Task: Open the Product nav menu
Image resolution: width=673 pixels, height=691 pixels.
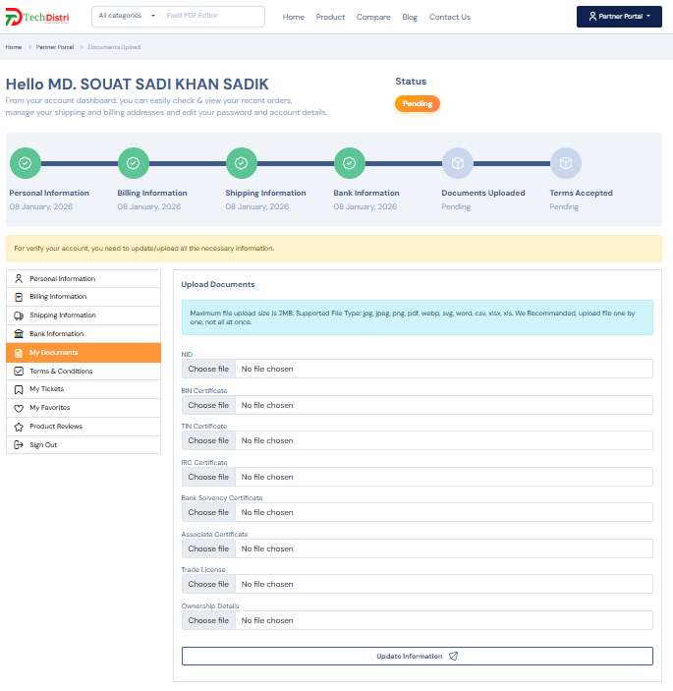Action: tap(330, 17)
